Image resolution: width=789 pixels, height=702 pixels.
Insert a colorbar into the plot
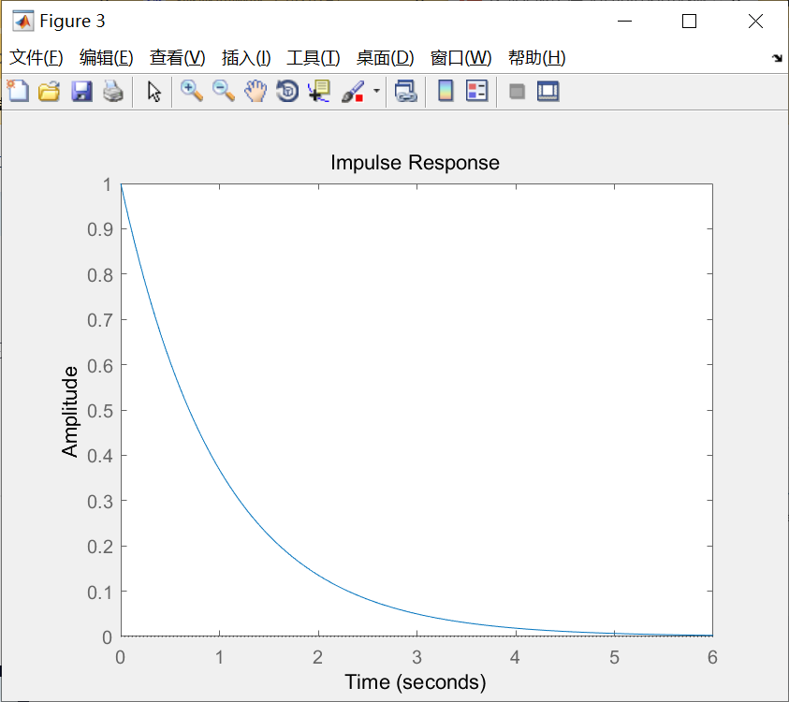[444, 91]
